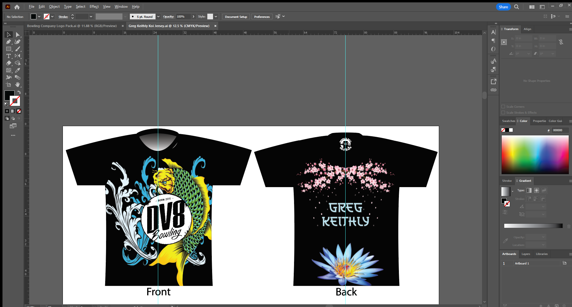
Task: Switch to the Layers tab
Action: coord(526,254)
